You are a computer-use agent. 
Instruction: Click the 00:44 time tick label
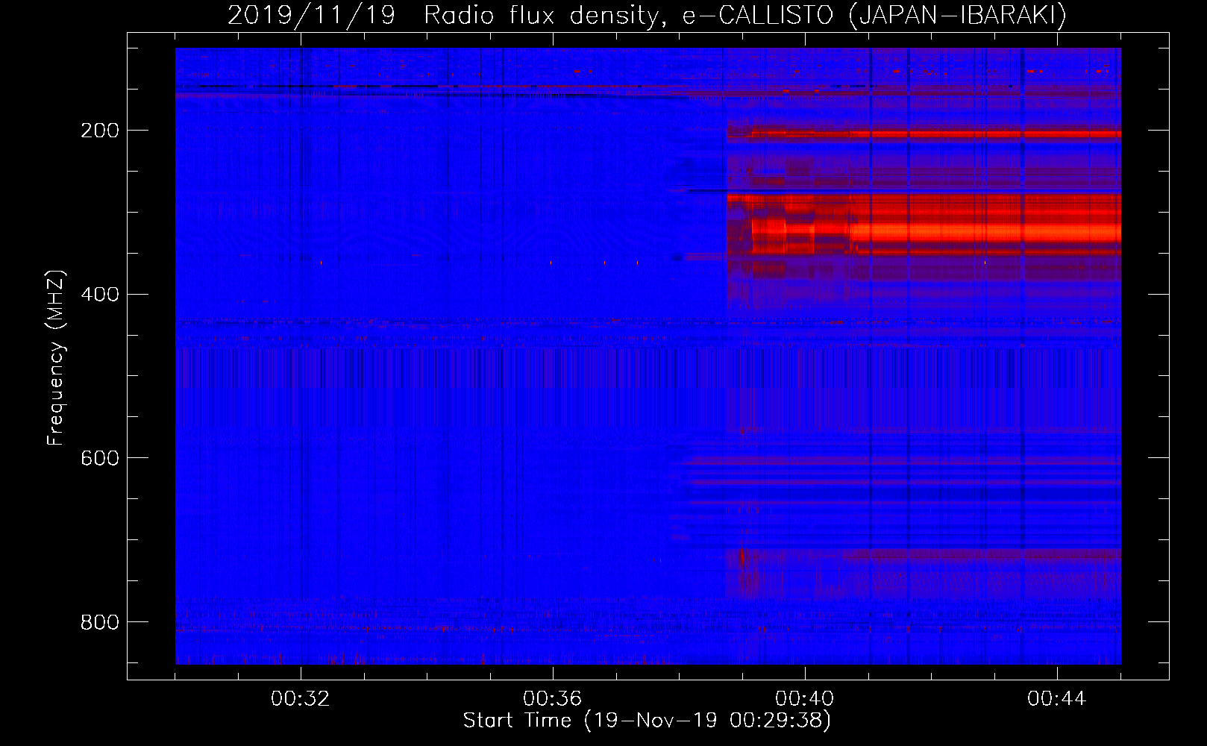[1057, 699]
